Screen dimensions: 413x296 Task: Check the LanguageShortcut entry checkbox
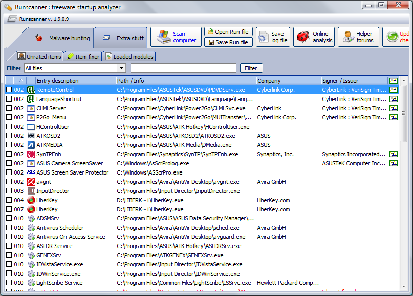(x=9, y=99)
